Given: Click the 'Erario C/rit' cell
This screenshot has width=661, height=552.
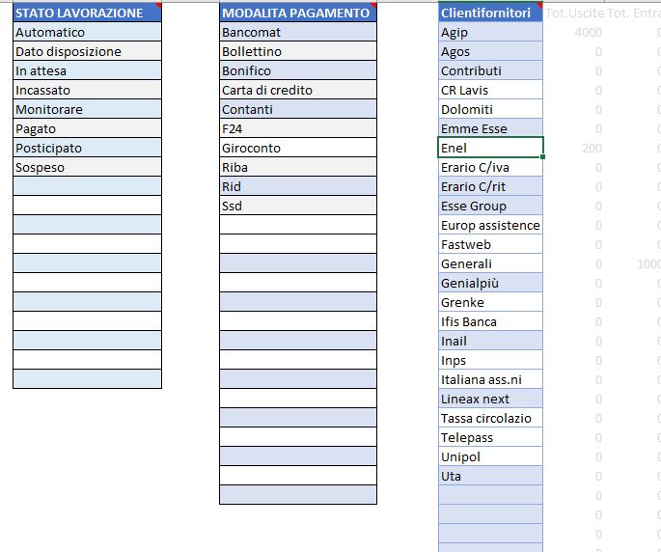Looking at the screenshot, I should coord(491,187).
